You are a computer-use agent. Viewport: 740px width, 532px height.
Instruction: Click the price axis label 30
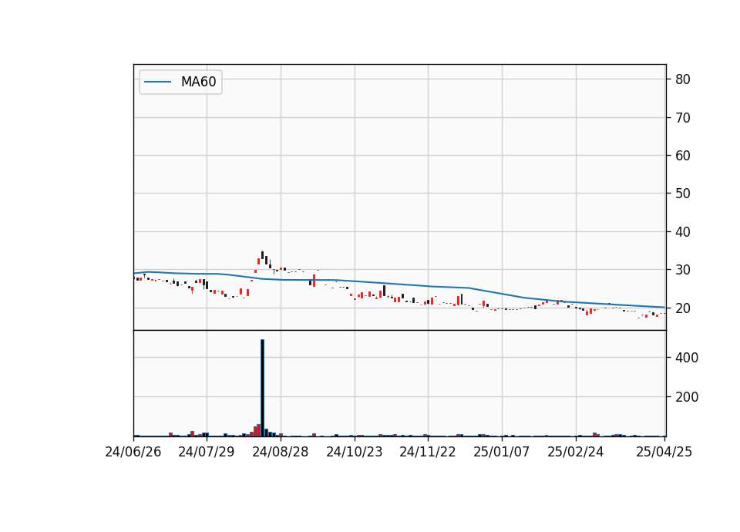point(682,270)
